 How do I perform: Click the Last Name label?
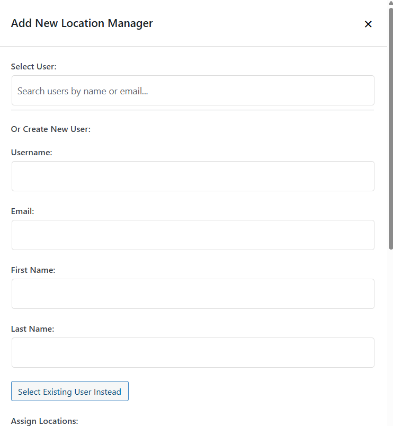(x=32, y=329)
